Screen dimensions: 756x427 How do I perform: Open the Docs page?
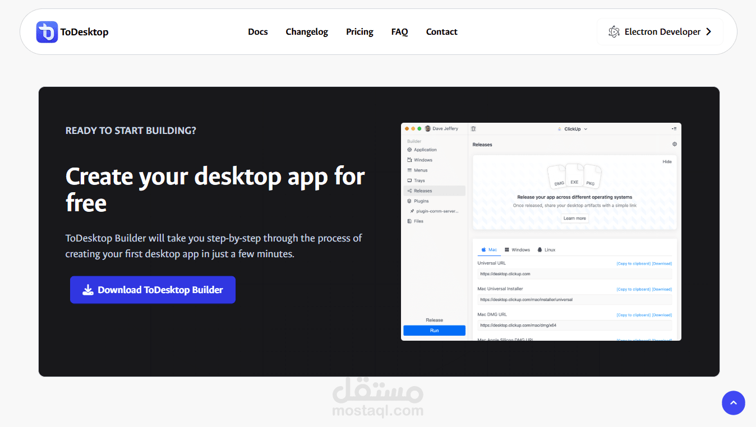click(258, 32)
